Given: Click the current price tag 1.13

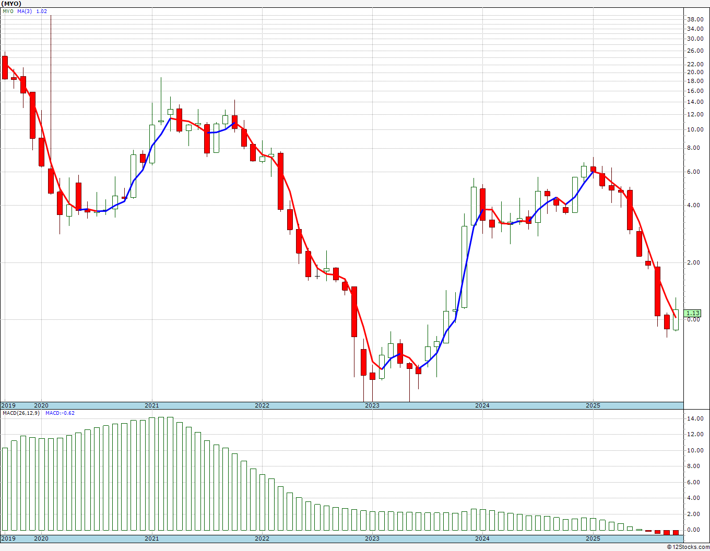Looking at the screenshot, I should pyautogui.click(x=693, y=313).
